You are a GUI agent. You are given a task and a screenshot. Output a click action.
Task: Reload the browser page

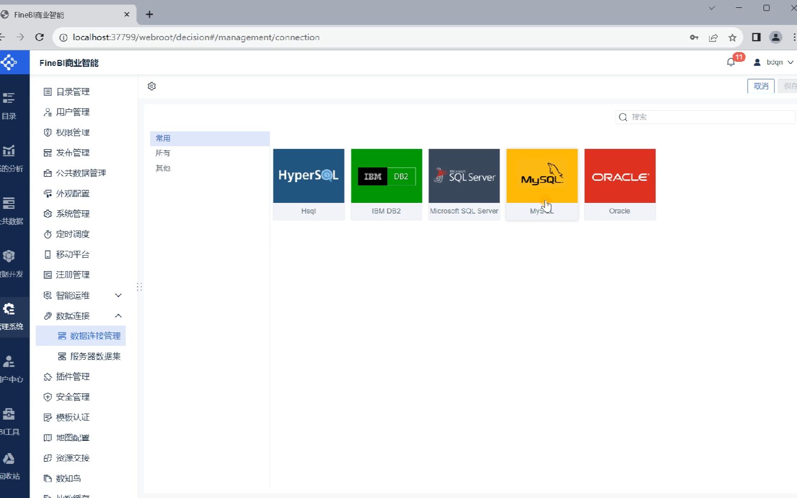coord(40,37)
